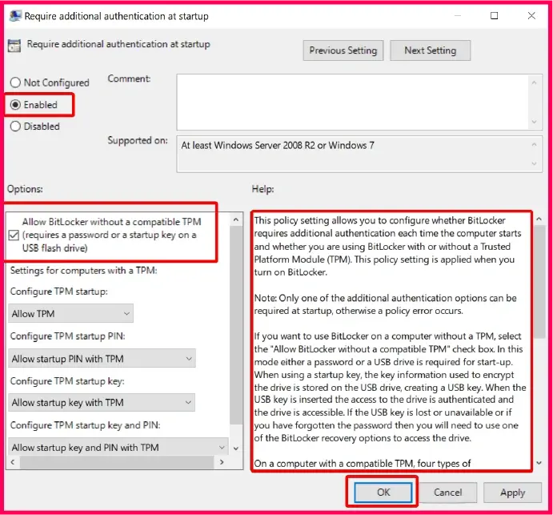Click the Next Setting button

pos(431,50)
